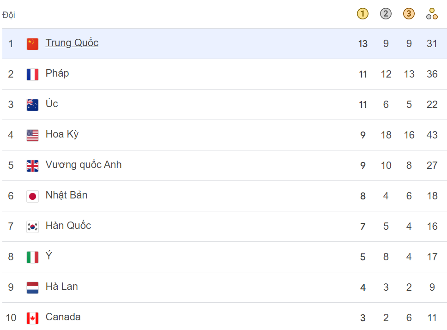Click the total medals header icon
447x330 pixels.
click(432, 14)
